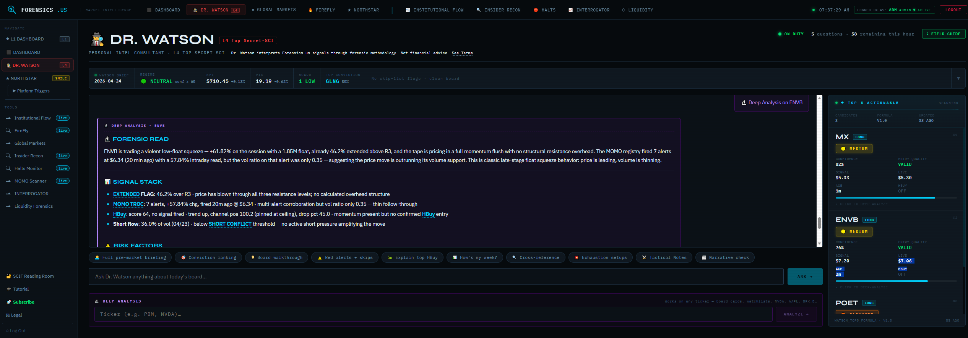The width and height of the screenshot is (968, 338).
Task: Click the scales icon beside Legal
Action: [x=8, y=315]
